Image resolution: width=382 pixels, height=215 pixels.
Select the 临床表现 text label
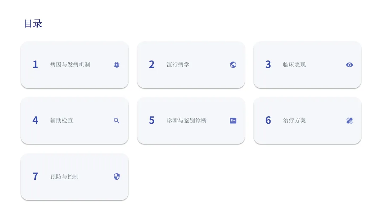click(294, 65)
